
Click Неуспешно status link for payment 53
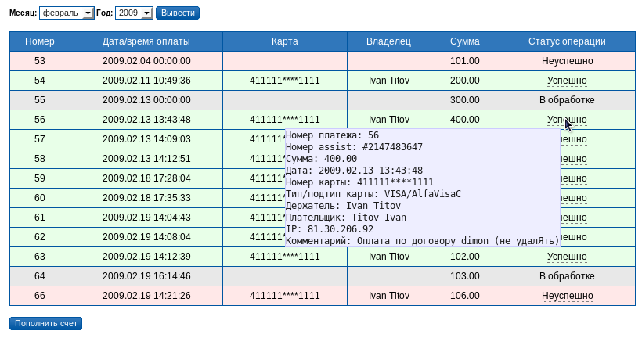567,61
